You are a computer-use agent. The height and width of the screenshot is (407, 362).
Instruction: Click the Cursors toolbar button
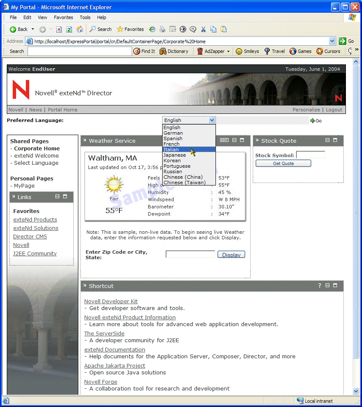point(328,51)
